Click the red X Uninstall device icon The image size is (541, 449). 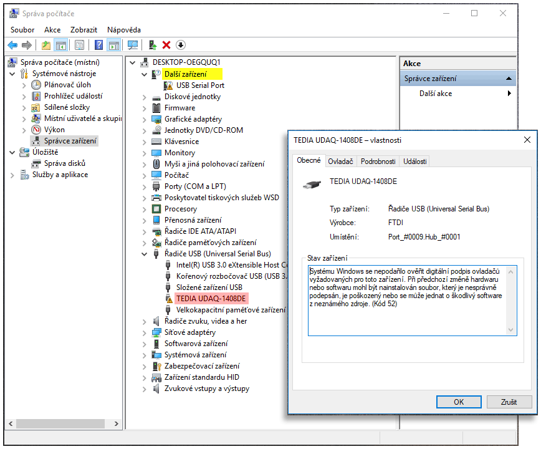point(166,45)
